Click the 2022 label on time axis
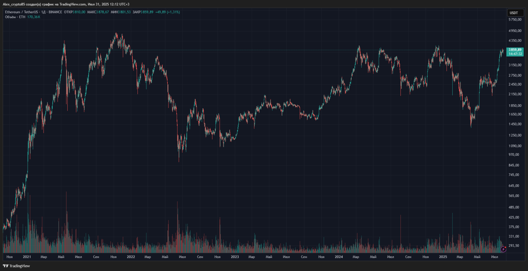 [x=131, y=257]
